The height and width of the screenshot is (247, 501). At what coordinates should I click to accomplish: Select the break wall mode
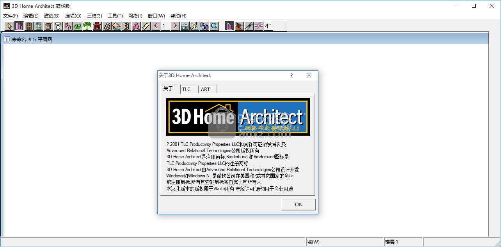tap(259, 26)
